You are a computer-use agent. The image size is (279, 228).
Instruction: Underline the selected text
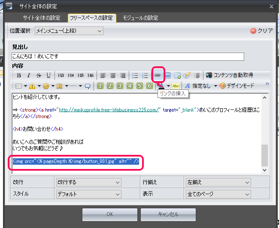coord(49,75)
